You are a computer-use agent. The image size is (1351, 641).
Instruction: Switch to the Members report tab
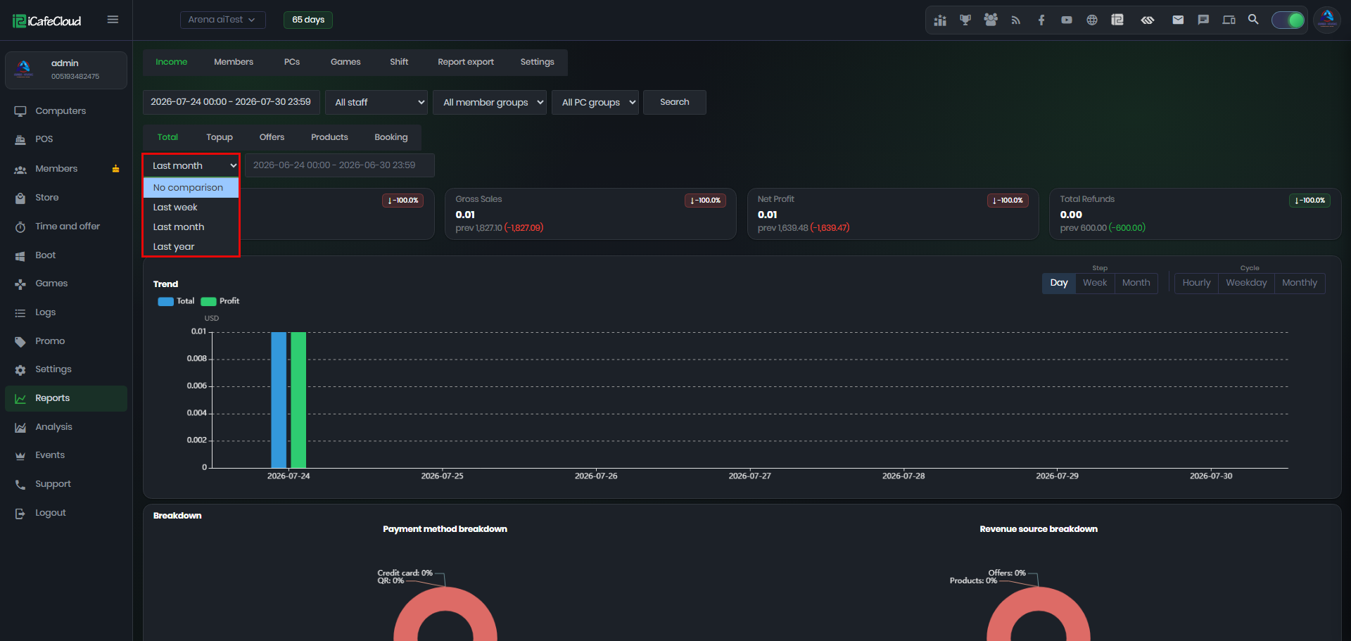[x=234, y=62]
